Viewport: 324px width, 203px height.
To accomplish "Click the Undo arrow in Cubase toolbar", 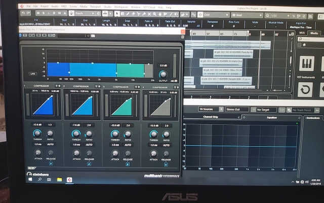I will (x=23, y=13).
